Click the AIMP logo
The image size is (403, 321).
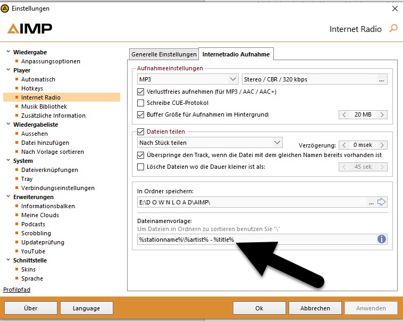tap(30, 28)
